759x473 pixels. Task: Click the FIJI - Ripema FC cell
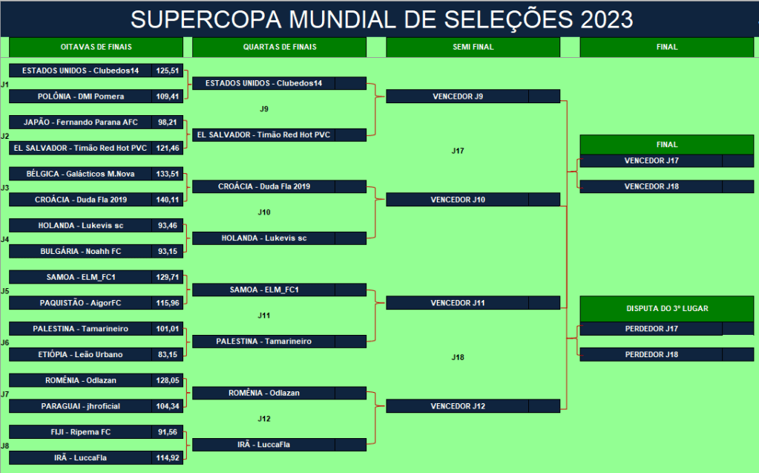coord(81,431)
